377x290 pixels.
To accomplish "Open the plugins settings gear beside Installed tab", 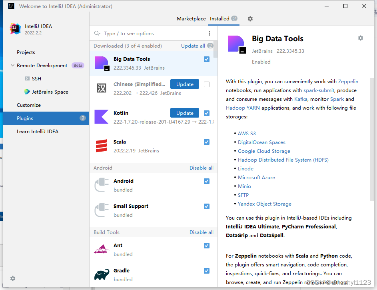I will [x=250, y=19].
